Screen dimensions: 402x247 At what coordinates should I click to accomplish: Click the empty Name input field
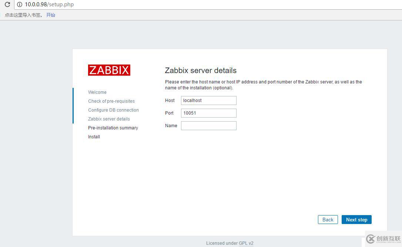click(x=208, y=126)
